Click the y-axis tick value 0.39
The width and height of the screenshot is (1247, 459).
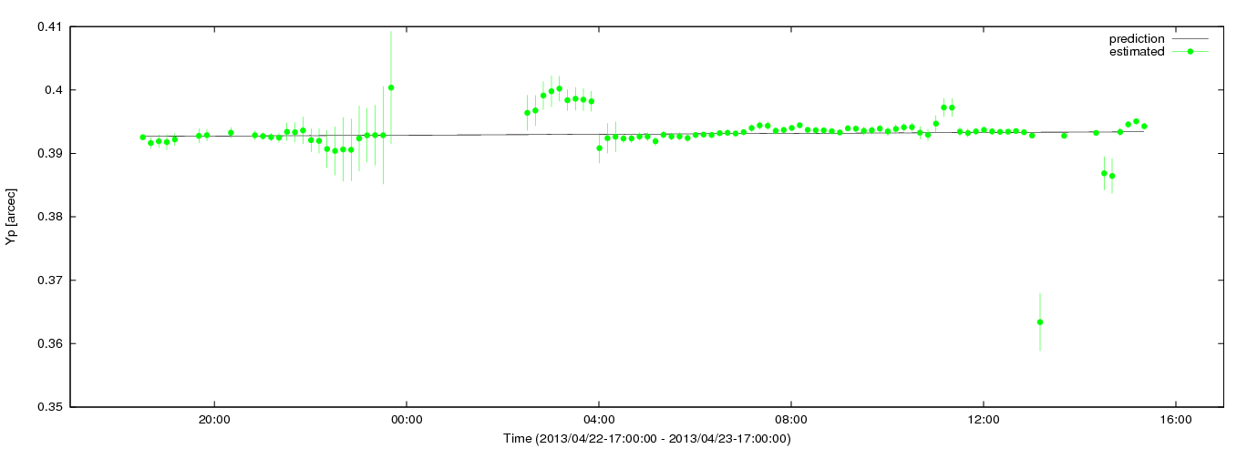[x=49, y=153]
